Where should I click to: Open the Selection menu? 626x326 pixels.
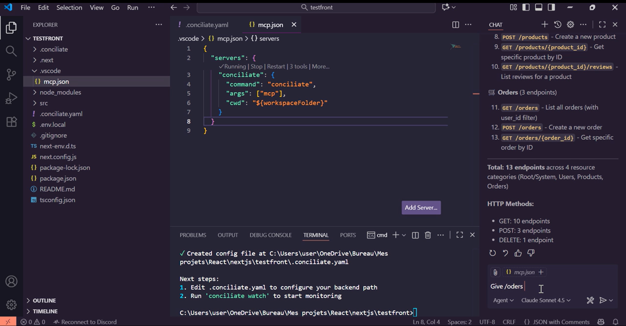coord(69,7)
